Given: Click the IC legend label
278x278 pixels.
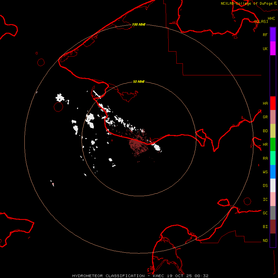Looking at the screenshot, I should (x=265, y=200).
